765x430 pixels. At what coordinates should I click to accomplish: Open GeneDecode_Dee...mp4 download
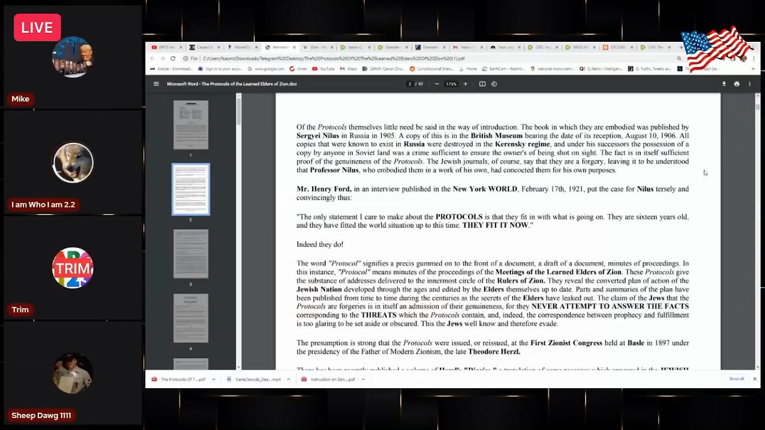coord(253,379)
